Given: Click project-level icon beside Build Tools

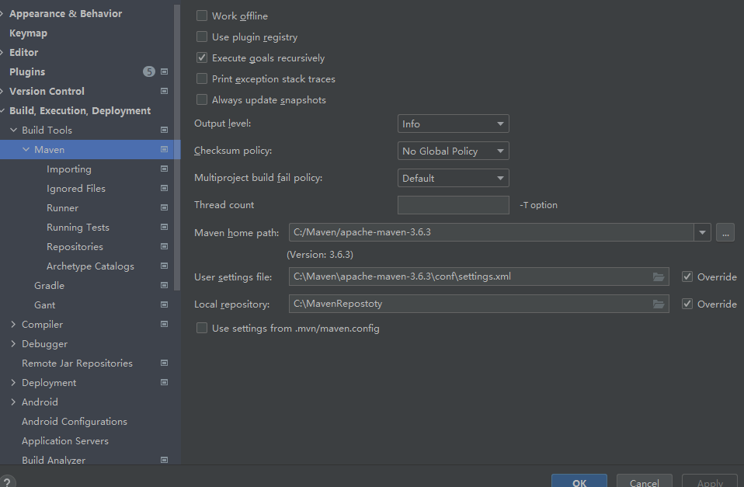Looking at the screenshot, I should (x=164, y=130).
